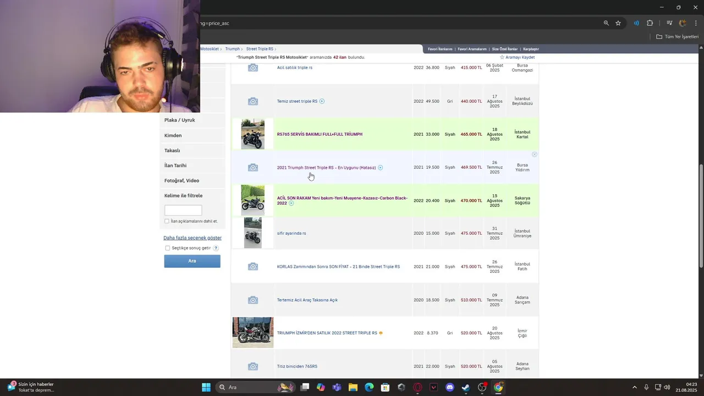Screen dimensions: 704x396
Task: Click the keyword filter text field
Action: tap(183, 210)
